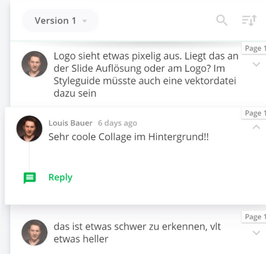Click the 6 days ago timestamp
This screenshot has height=254, width=266.
click(x=118, y=123)
